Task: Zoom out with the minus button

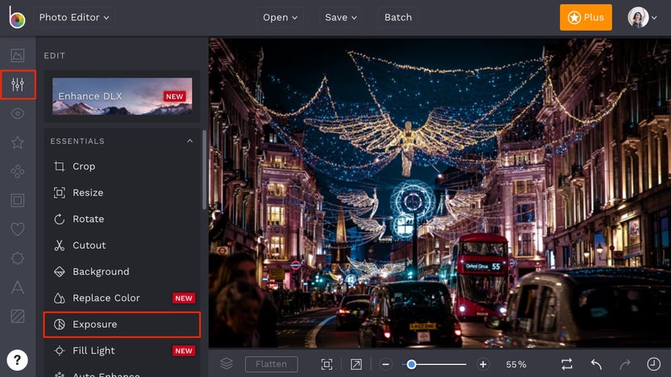Action: point(386,365)
